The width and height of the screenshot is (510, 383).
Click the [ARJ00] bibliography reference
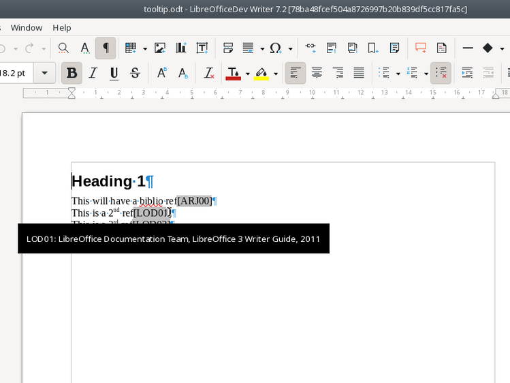coord(194,201)
